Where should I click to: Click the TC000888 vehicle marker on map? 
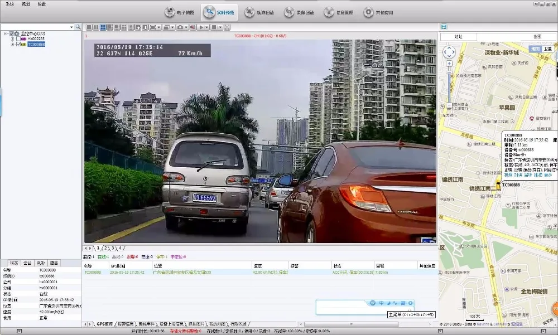pos(498,185)
